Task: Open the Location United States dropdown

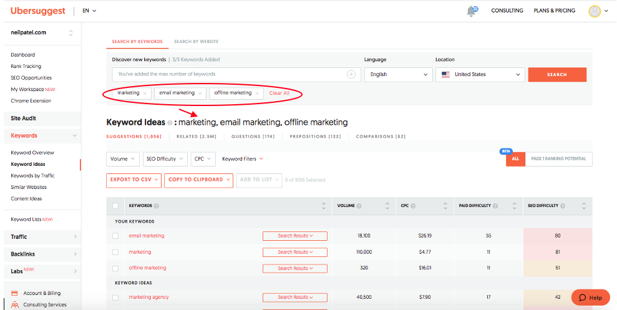Action: (481, 74)
